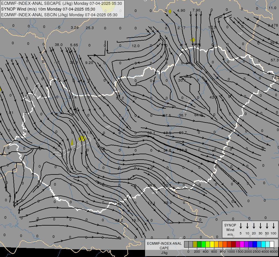Click the yellow triangle marker above 61.0
Screen dimensions: 279x257
[72, 142]
